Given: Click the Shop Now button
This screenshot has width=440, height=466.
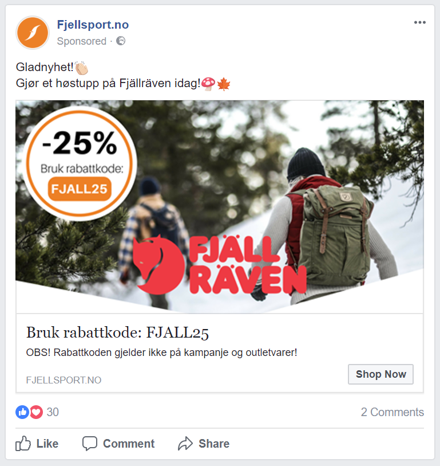Looking at the screenshot, I should (380, 374).
